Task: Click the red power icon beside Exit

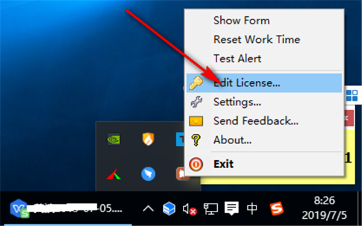Action: pos(196,165)
